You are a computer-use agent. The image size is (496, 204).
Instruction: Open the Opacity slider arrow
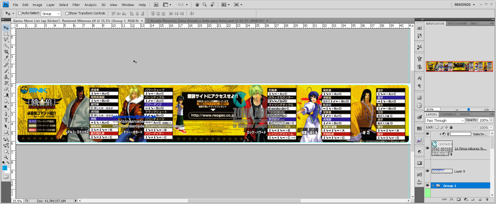[x=491, y=120]
